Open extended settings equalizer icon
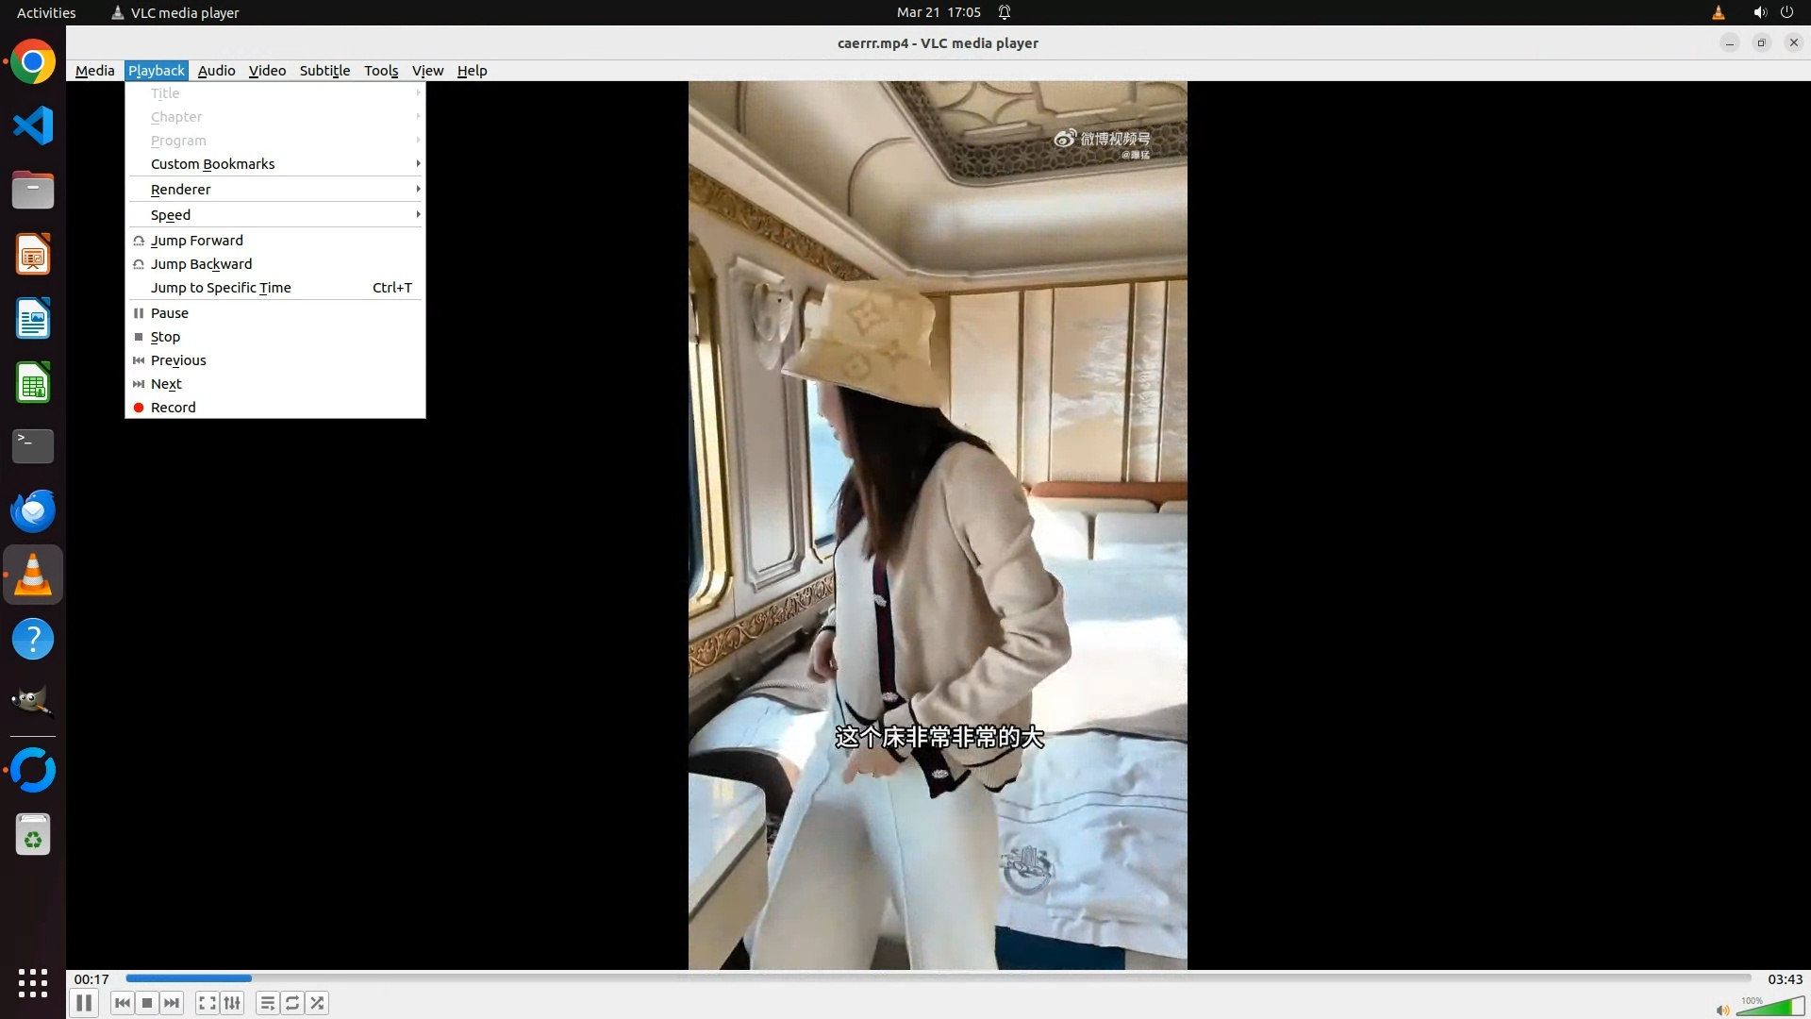This screenshot has height=1019, width=1811. click(232, 1003)
